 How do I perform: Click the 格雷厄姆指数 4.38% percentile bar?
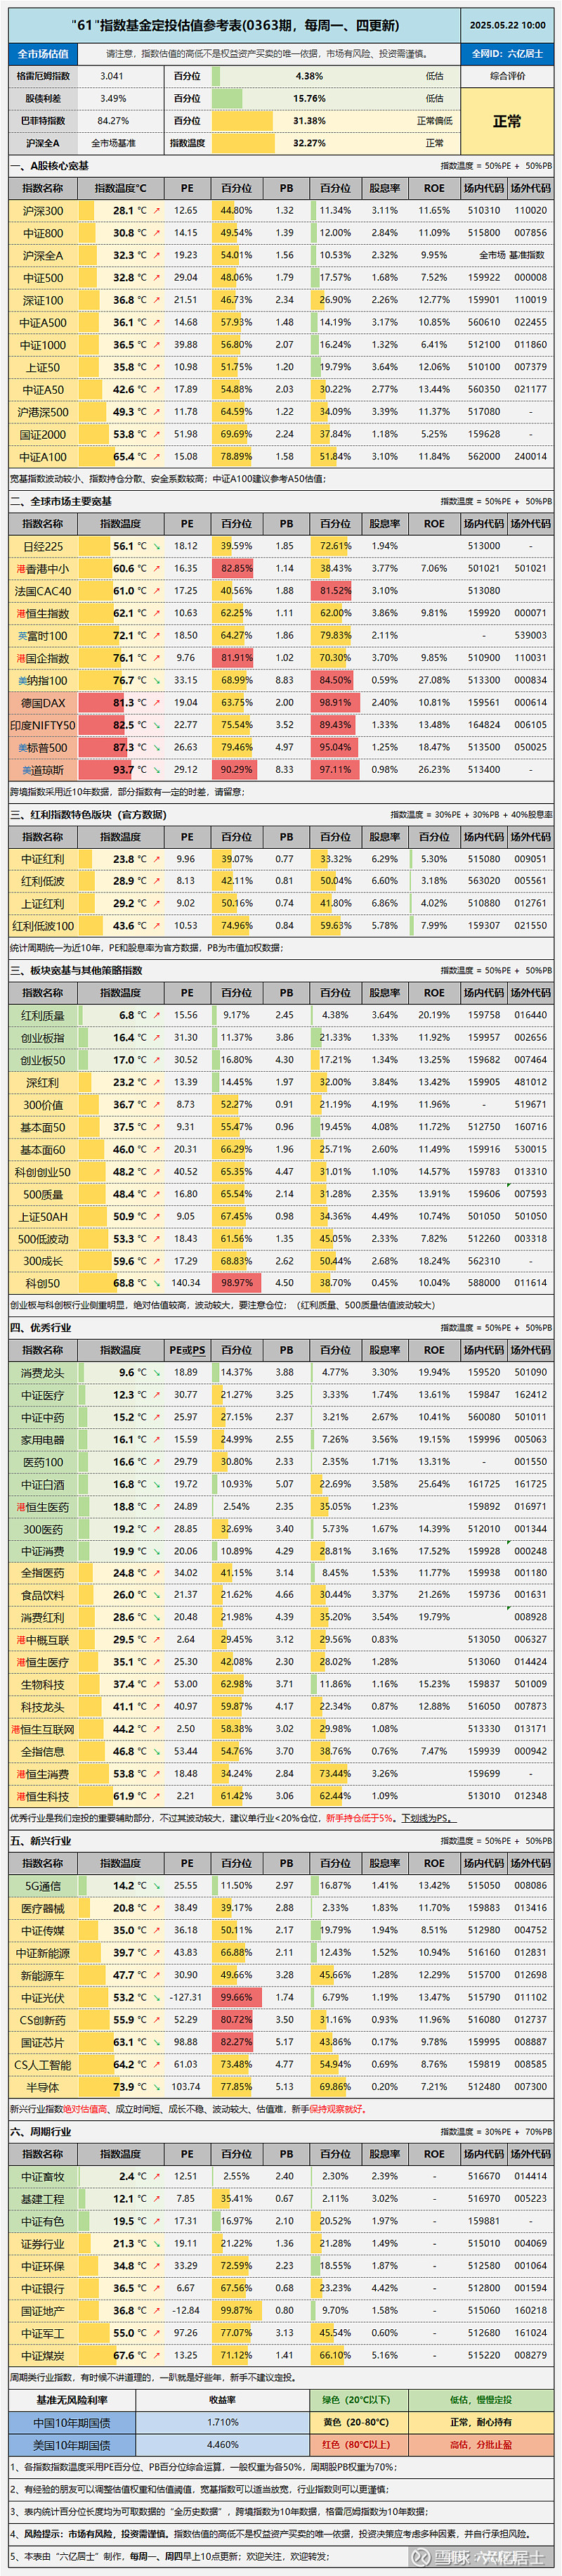(309, 76)
